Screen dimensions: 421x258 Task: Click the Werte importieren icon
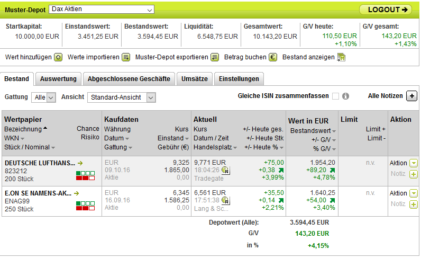(x=126, y=57)
